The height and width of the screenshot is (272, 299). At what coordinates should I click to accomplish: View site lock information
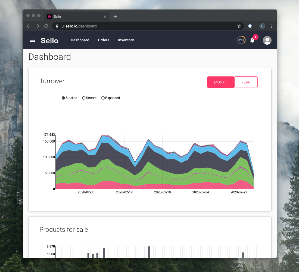pos(57,26)
